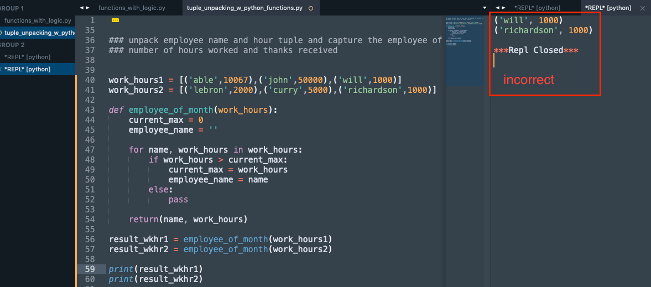Switch to the inactive *REPL* [python] tab
Screen dimensions: 651x287
tap(537, 8)
